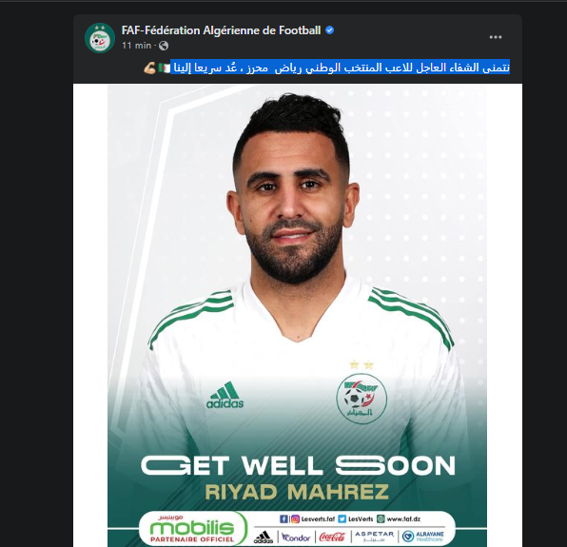The height and width of the screenshot is (547, 567).
Task: Click the Coca-Cola sponsor logo
Action: pos(332,537)
